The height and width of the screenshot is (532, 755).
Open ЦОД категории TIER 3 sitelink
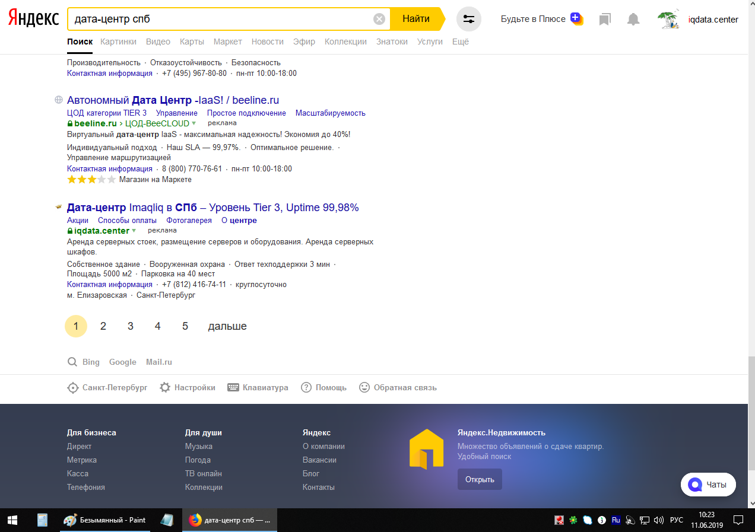coord(107,113)
